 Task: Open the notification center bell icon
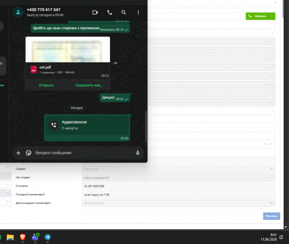281,237
